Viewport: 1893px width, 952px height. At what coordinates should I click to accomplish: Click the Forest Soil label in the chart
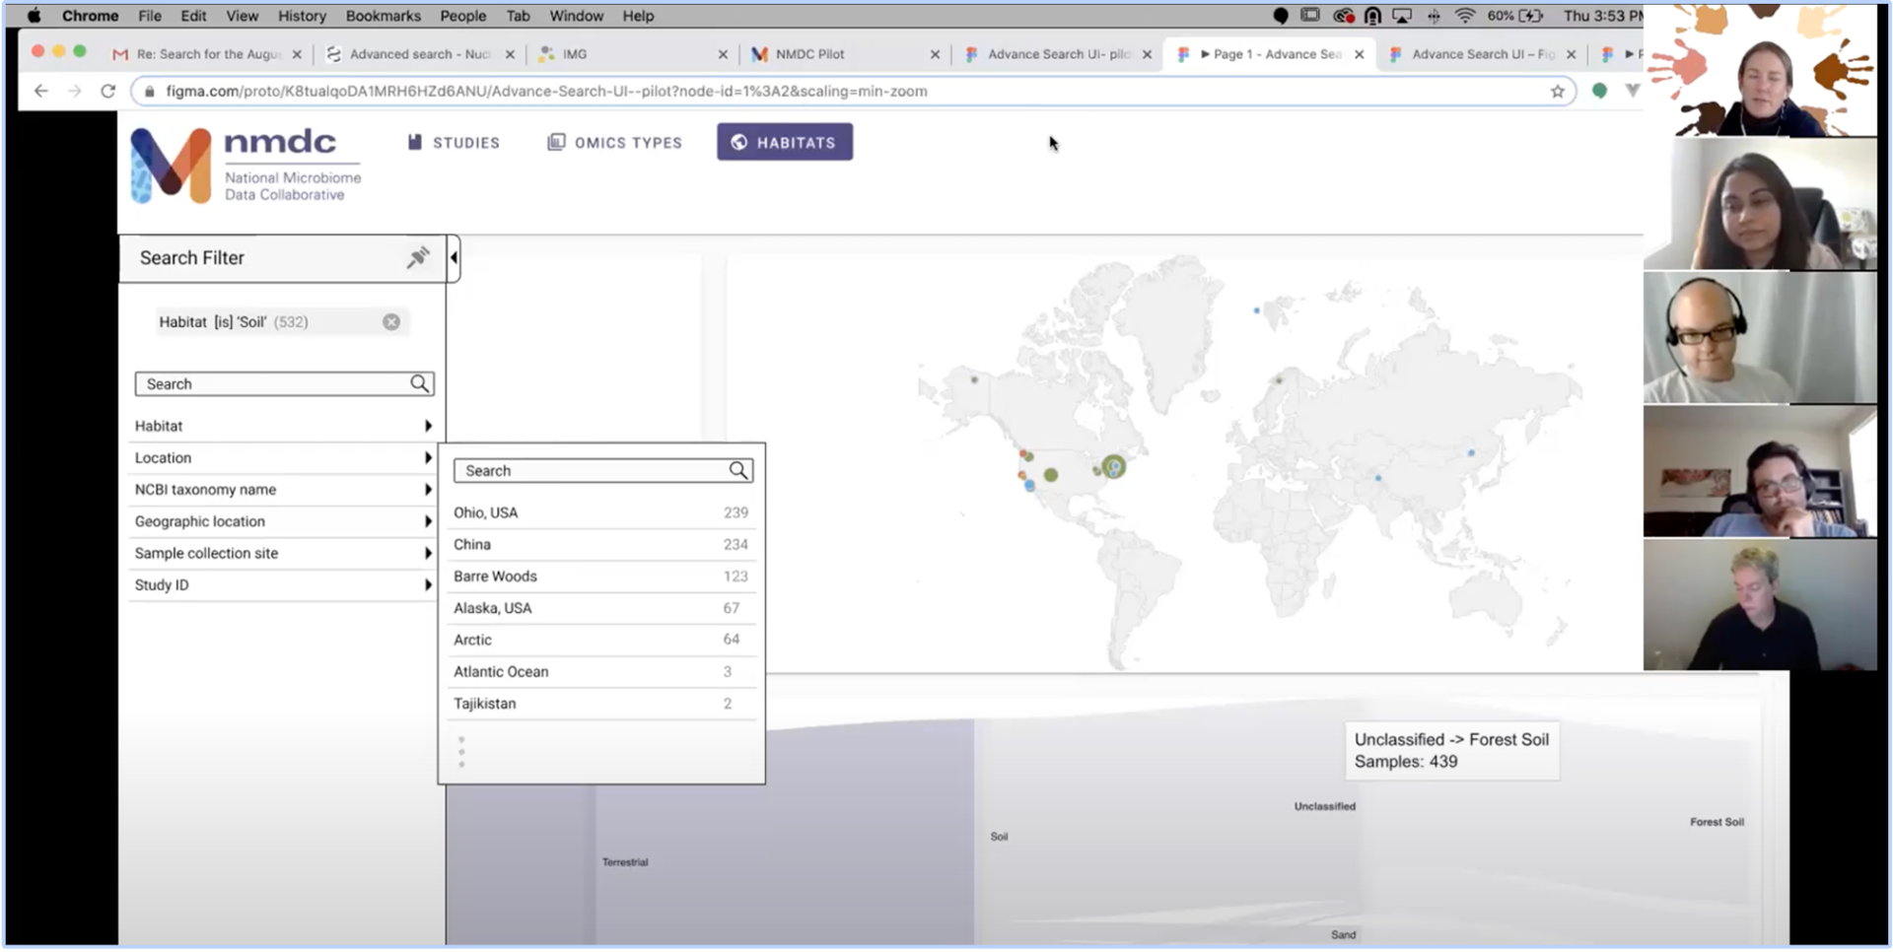pos(1717,822)
